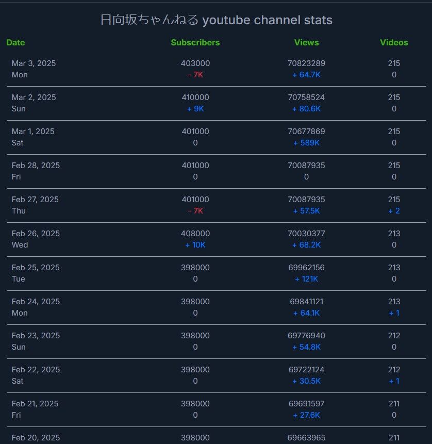
Task: Click the +30.5K views change on Feb 22
Action: [306, 381]
